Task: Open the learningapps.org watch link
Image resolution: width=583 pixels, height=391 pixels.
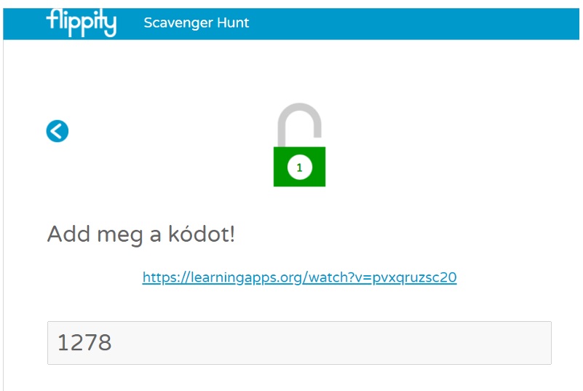Action: click(x=299, y=277)
